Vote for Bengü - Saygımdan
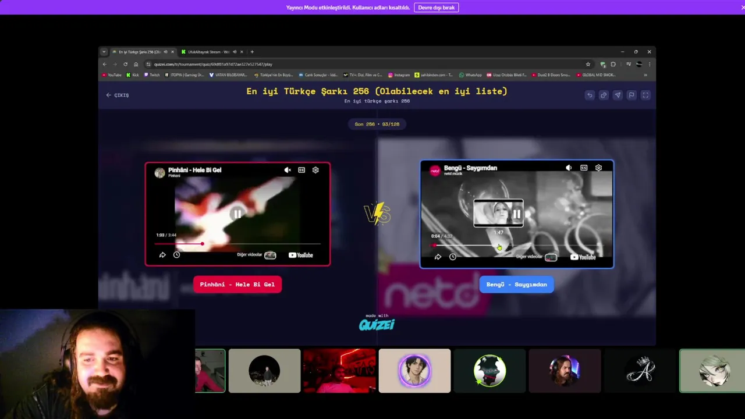 (x=517, y=285)
